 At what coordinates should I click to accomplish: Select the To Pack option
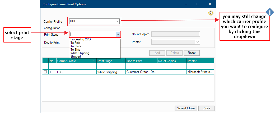pos(76,46)
